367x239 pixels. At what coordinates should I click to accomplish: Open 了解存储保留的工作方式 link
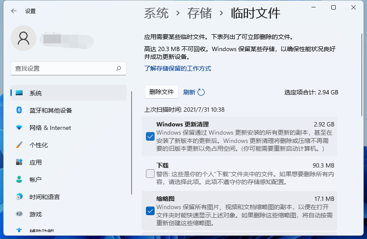[x=178, y=68]
